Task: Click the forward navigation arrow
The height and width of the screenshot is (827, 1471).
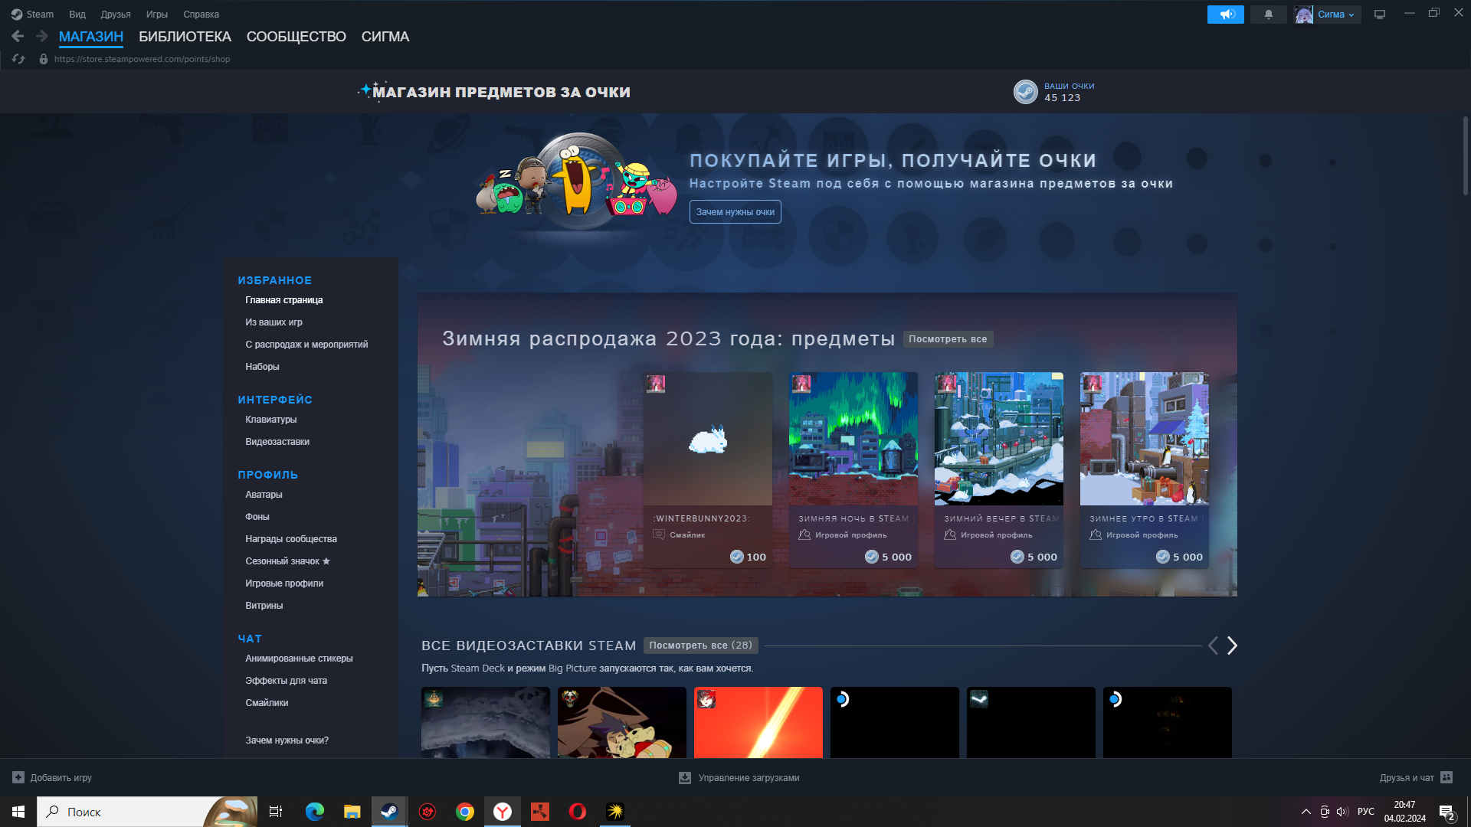Action: (41, 36)
